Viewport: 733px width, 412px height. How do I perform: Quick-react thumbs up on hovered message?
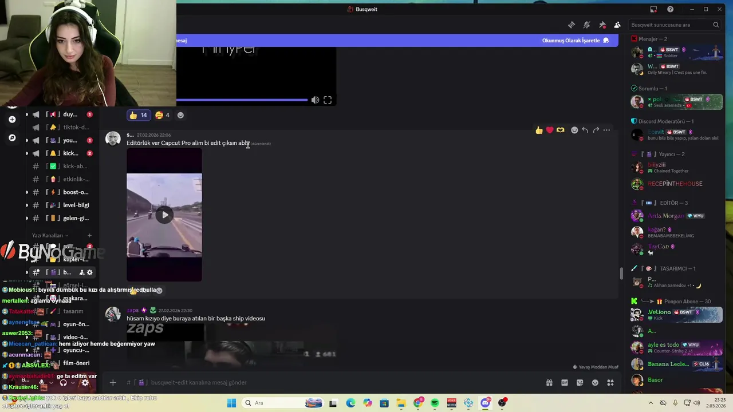[539, 130]
